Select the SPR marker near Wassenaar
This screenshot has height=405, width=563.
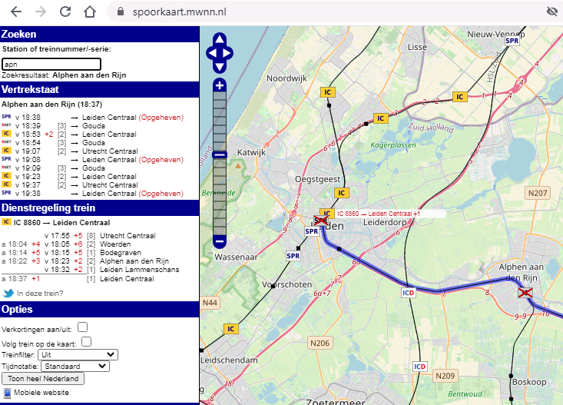(x=293, y=256)
